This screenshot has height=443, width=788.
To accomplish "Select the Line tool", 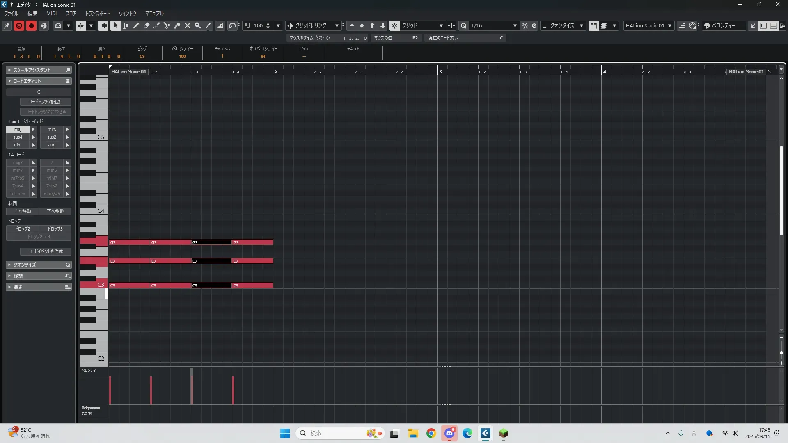I will pos(208,25).
